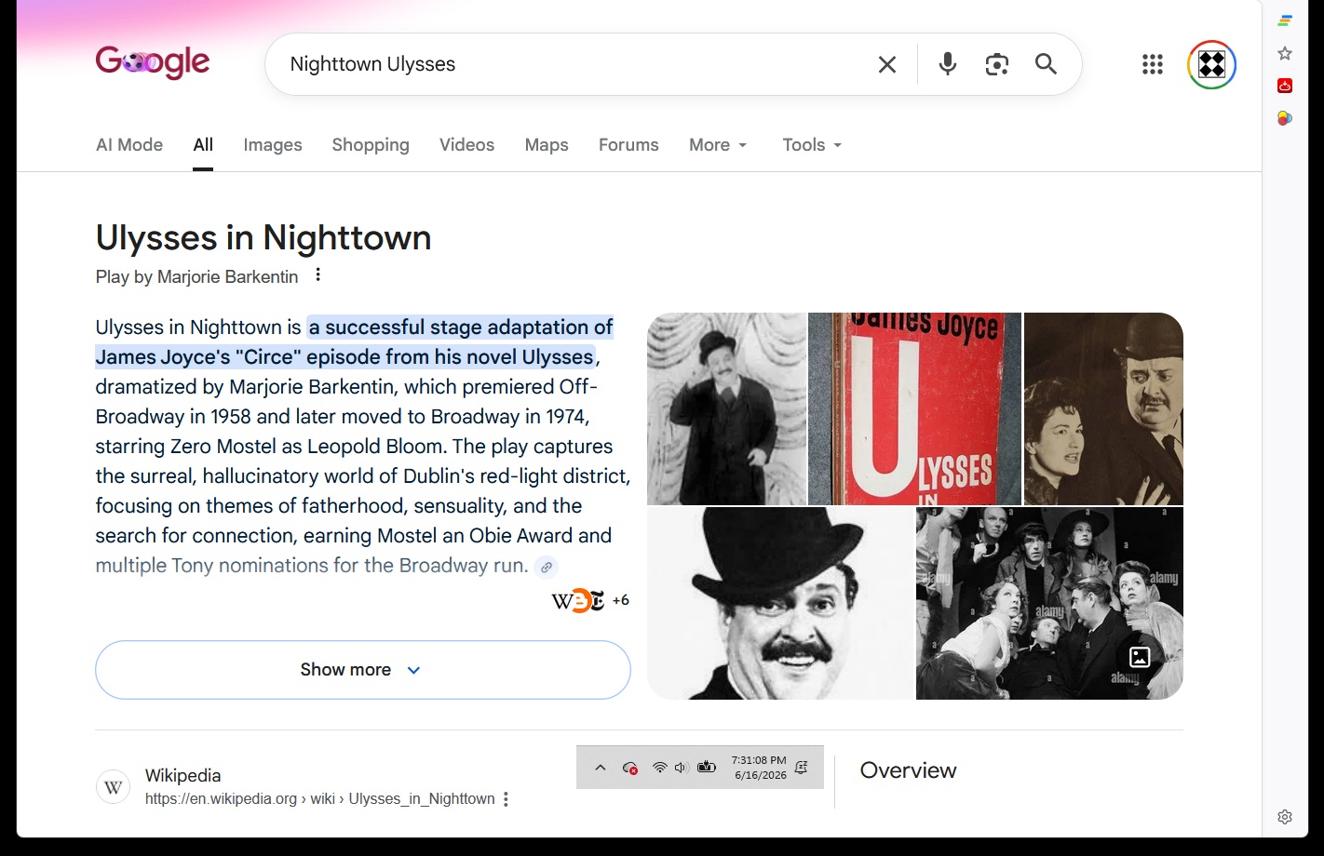
Task: Switch to the Videos tab
Action: pos(466,145)
